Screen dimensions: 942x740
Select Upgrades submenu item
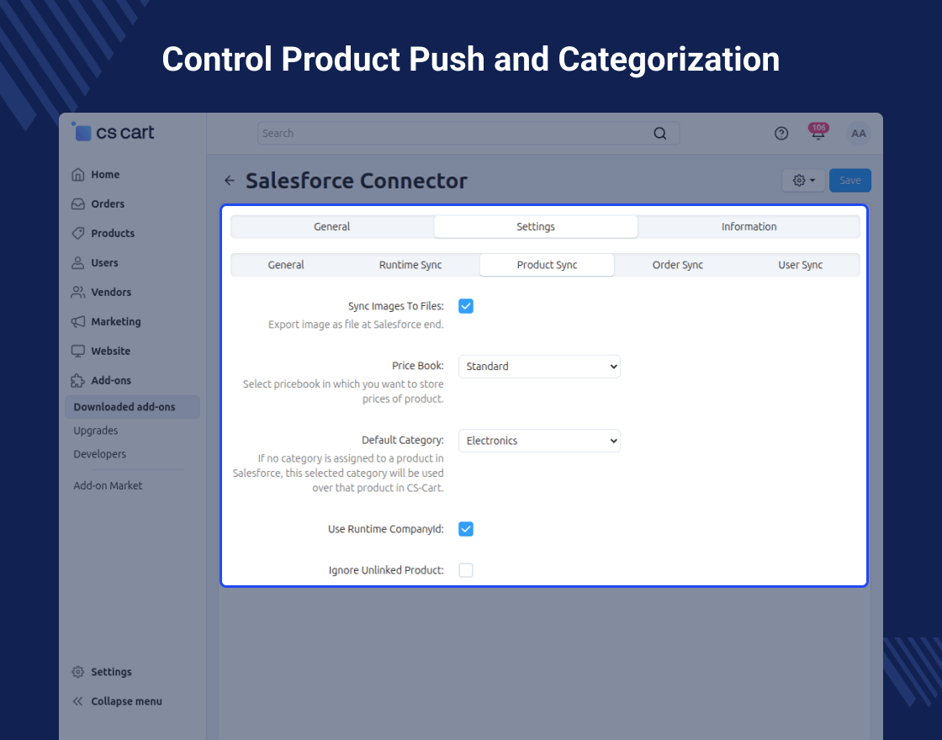click(x=96, y=430)
